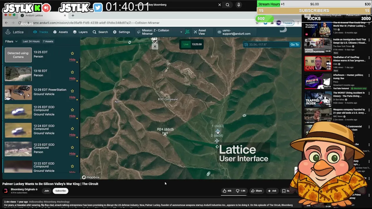This screenshot has height=209, width=372.
Task: Star the 12:29 EDT PowerStation track
Action: (x=72, y=91)
